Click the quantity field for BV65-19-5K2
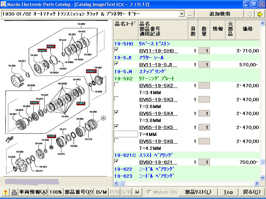 204,86
